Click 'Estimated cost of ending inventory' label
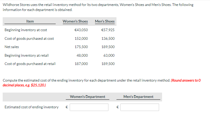Screen dimensions: 210x116 [32, 107]
